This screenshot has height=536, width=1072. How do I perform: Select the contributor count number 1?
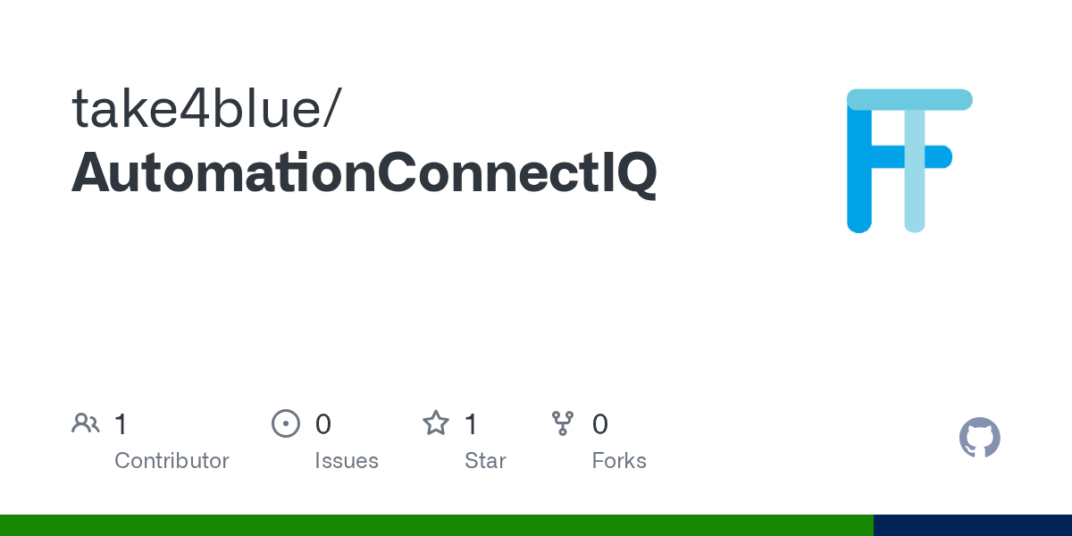[121, 424]
